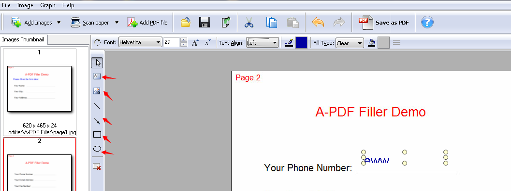Viewport: 511px width, 191px height.
Task: Click the paint bucket fill icon
Action: (371, 42)
